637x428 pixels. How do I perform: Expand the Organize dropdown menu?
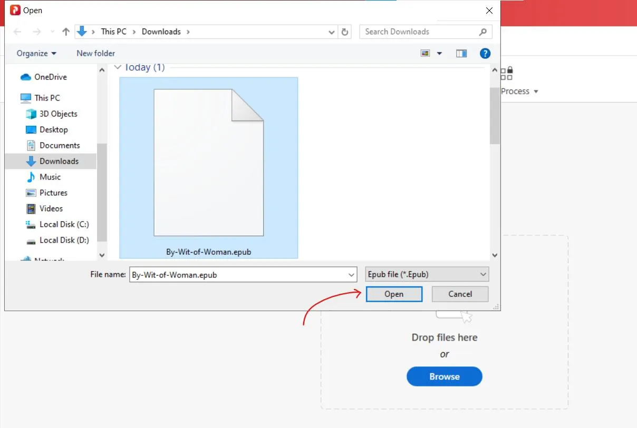click(x=36, y=53)
